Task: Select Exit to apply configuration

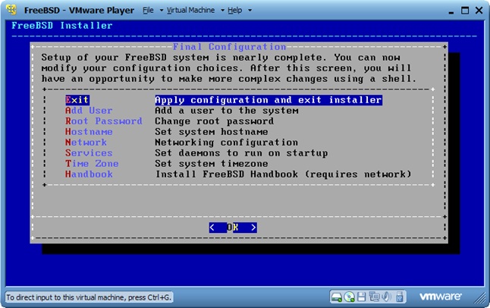Action: point(77,100)
